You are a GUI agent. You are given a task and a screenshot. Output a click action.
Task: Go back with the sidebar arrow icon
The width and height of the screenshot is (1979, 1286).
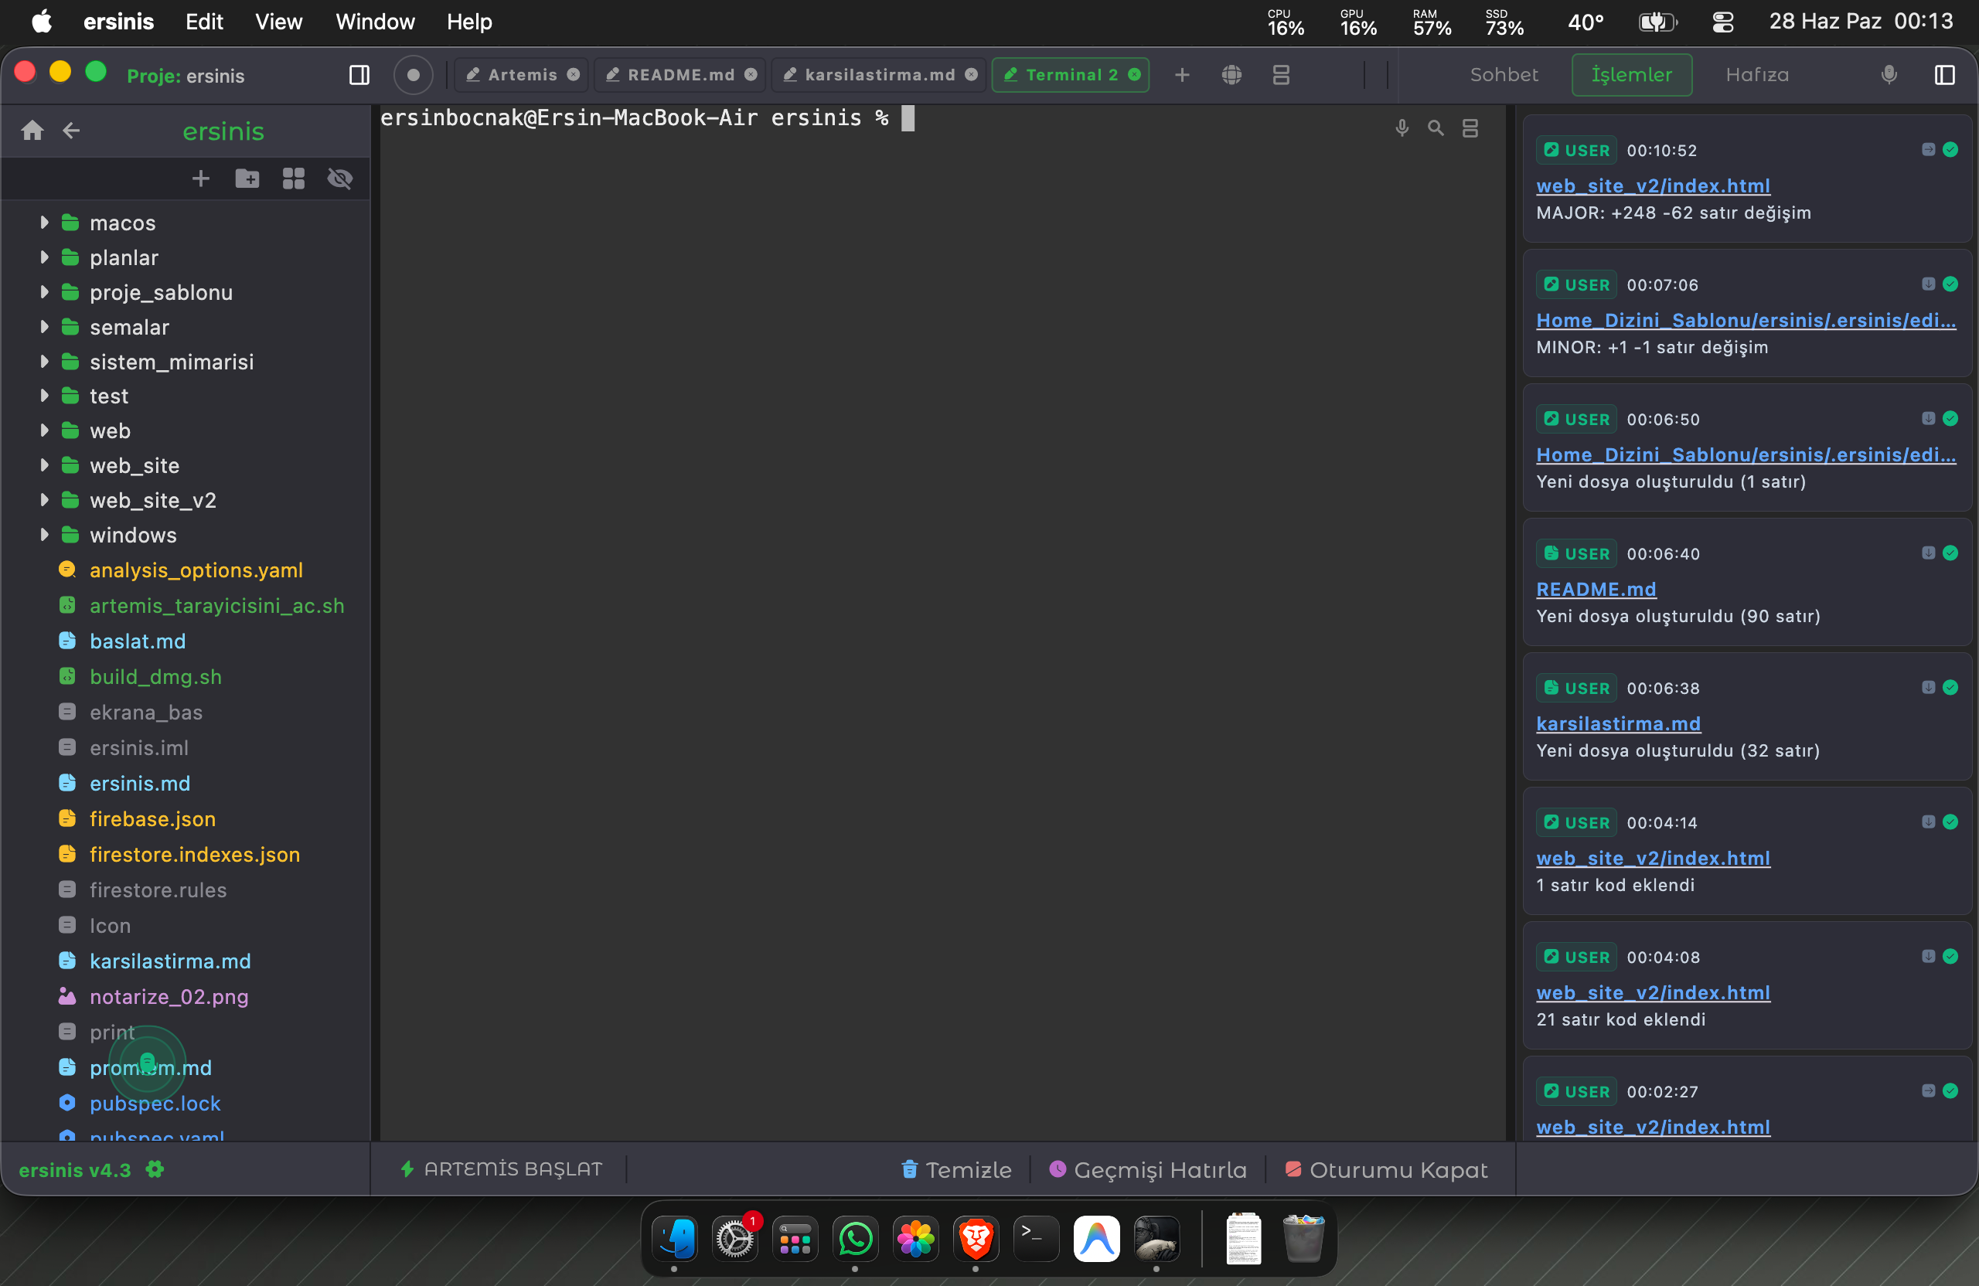pos(72,131)
